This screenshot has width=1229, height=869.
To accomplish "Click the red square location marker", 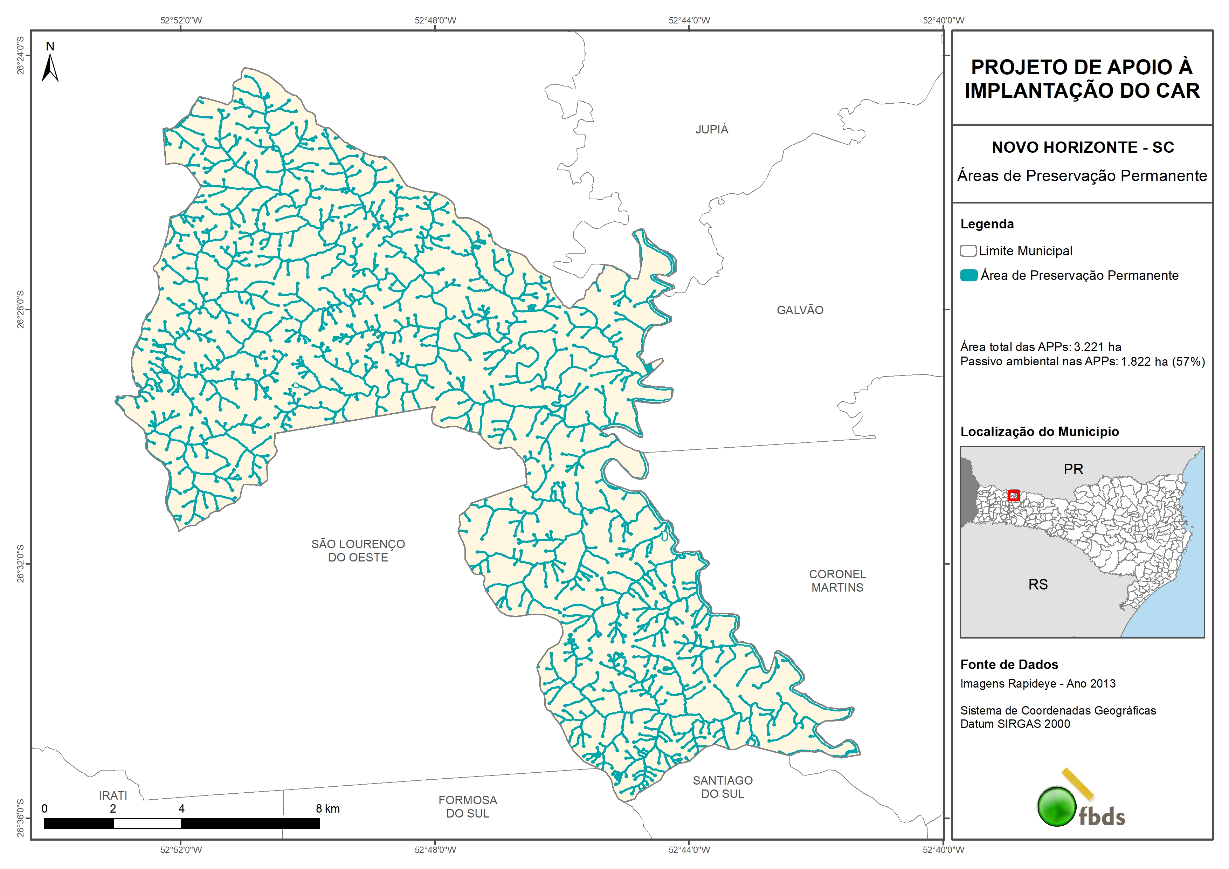I will (x=1013, y=495).
